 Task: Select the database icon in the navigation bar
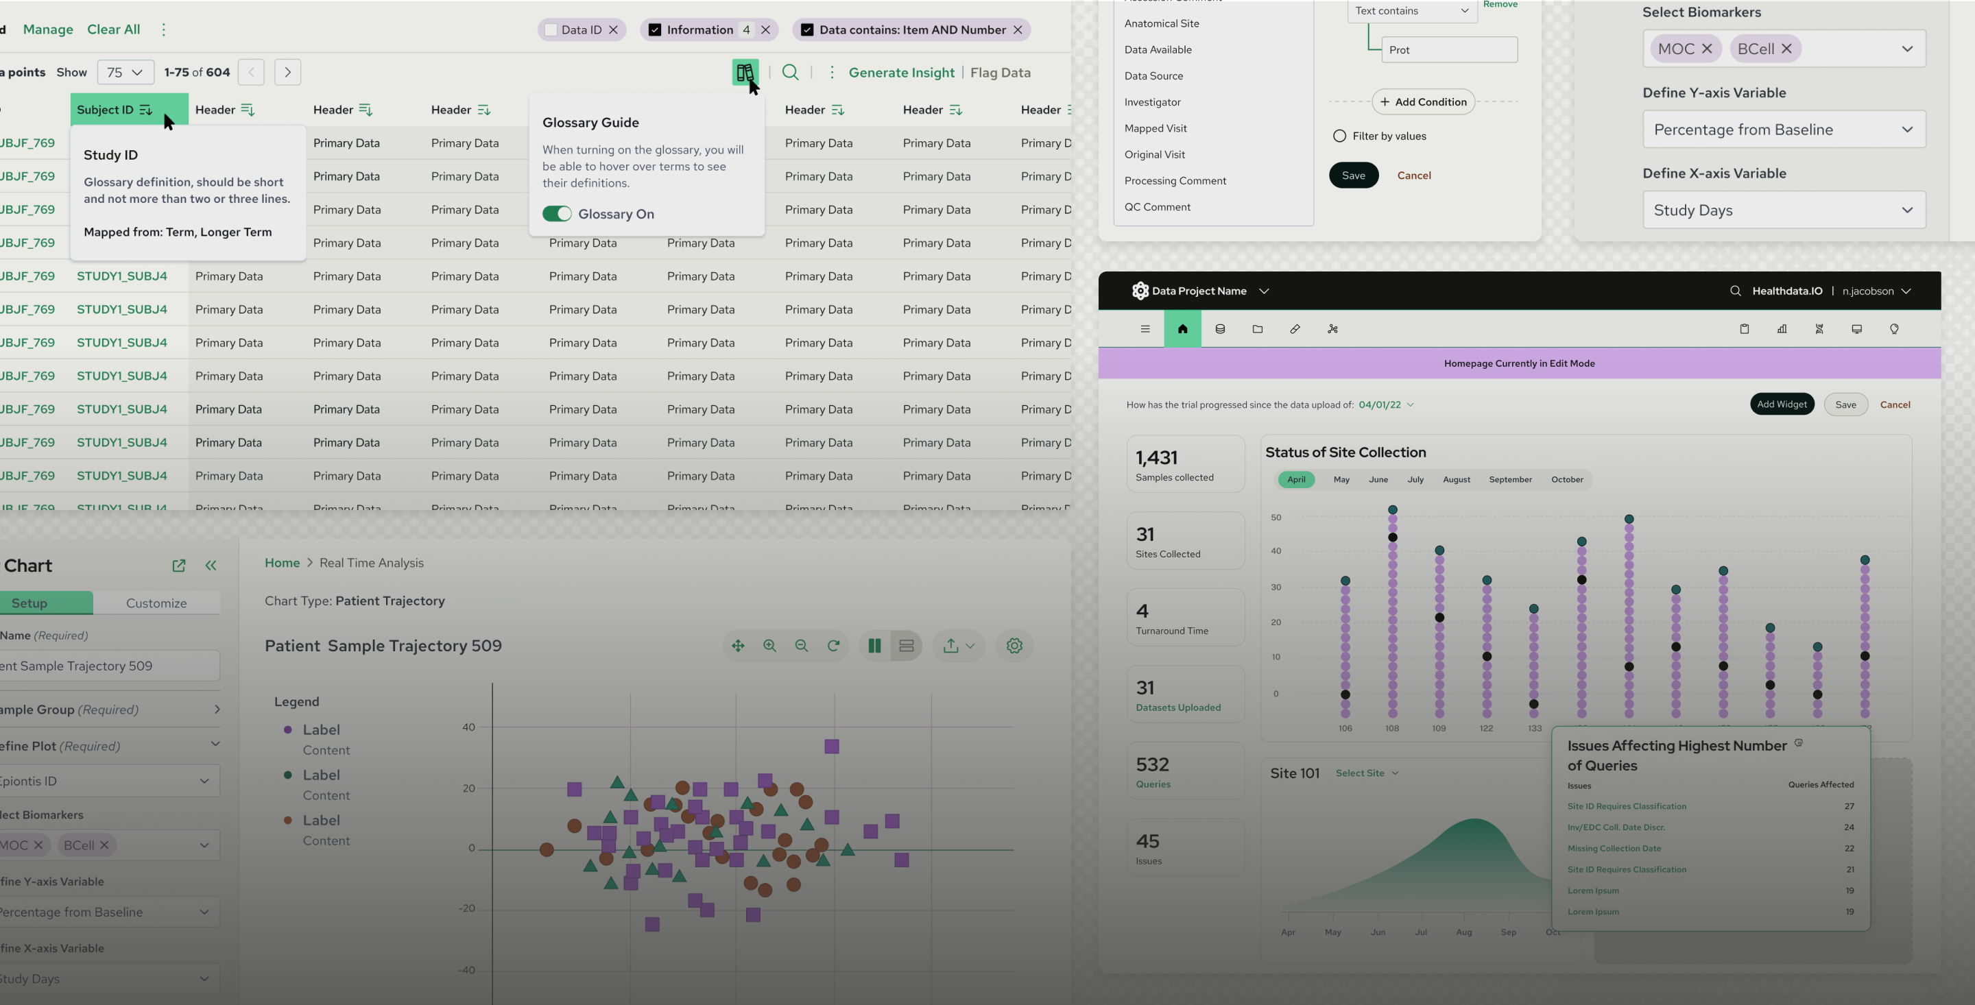tap(1220, 329)
